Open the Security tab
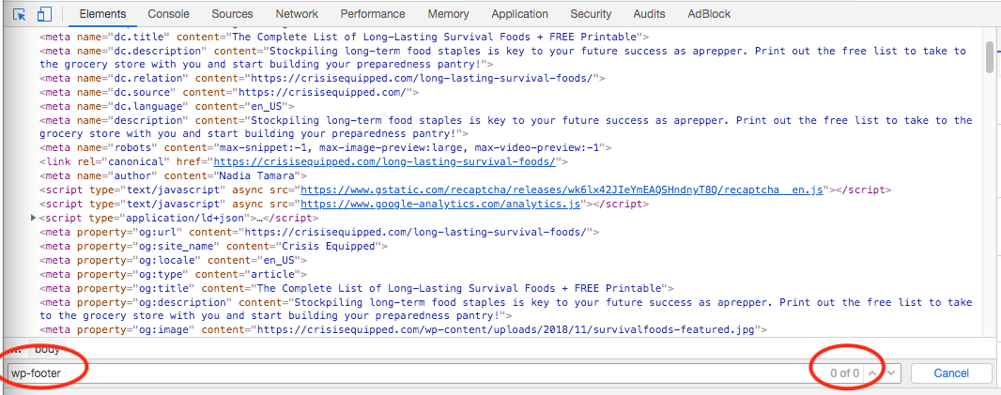Viewport: 1001px width, 395px height. [x=591, y=14]
